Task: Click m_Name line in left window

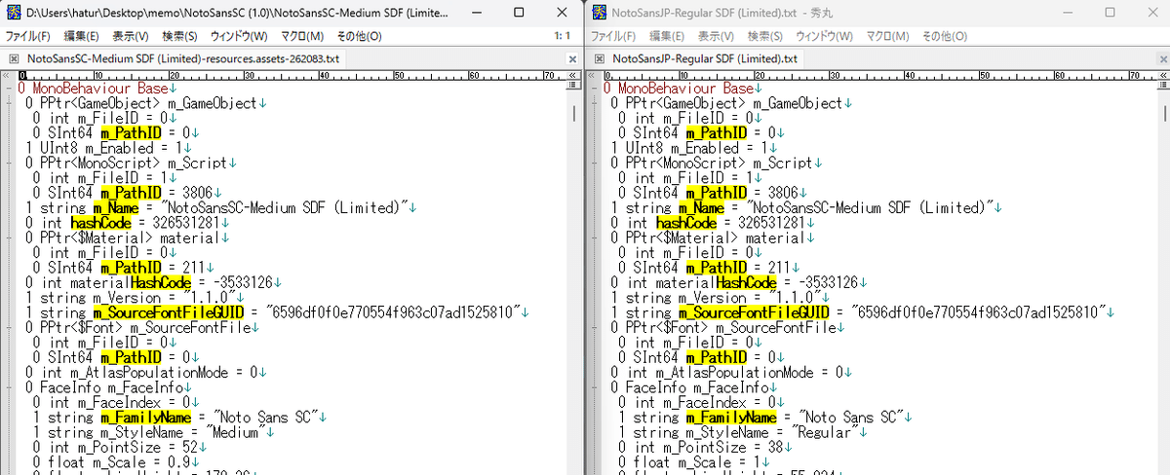Action: [220, 207]
